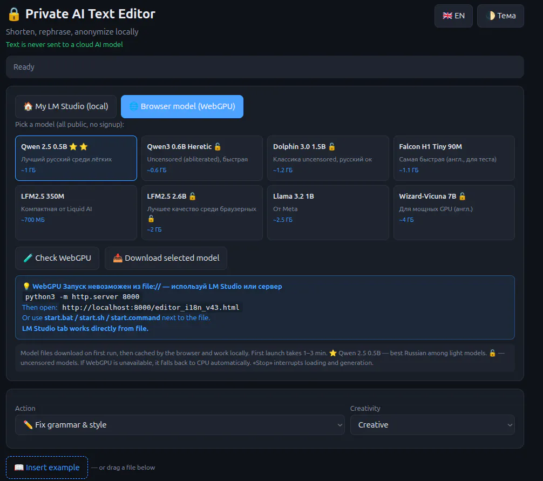This screenshot has width=543, height=481.
Task: Click the unlock icon below Лучшее качество среди браузерных
Action: [151, 219]
